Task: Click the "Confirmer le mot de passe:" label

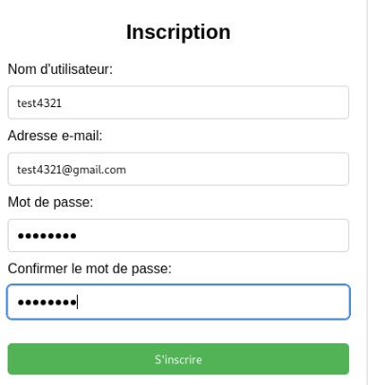Action: pyautogui.click(x=89, y=268)
